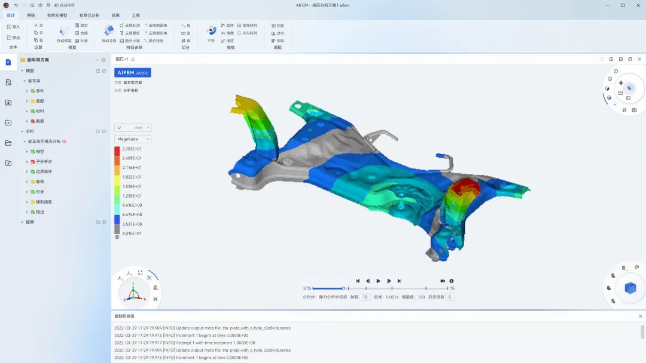Open the 有限元分析 ribbon tab
This screenshot has width=646, height=363.
[89, 15]
